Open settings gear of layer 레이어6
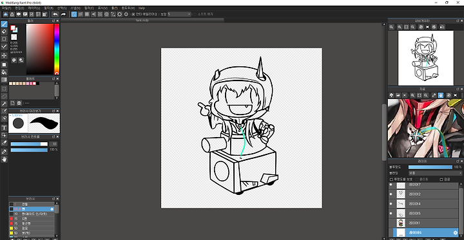The width and height of the screenshot is (464, 240). pyautogui.click(x=456, y=233)
